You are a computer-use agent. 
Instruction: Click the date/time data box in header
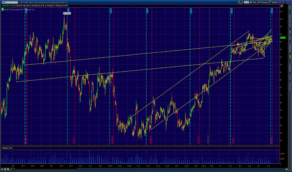click(21, 6)
